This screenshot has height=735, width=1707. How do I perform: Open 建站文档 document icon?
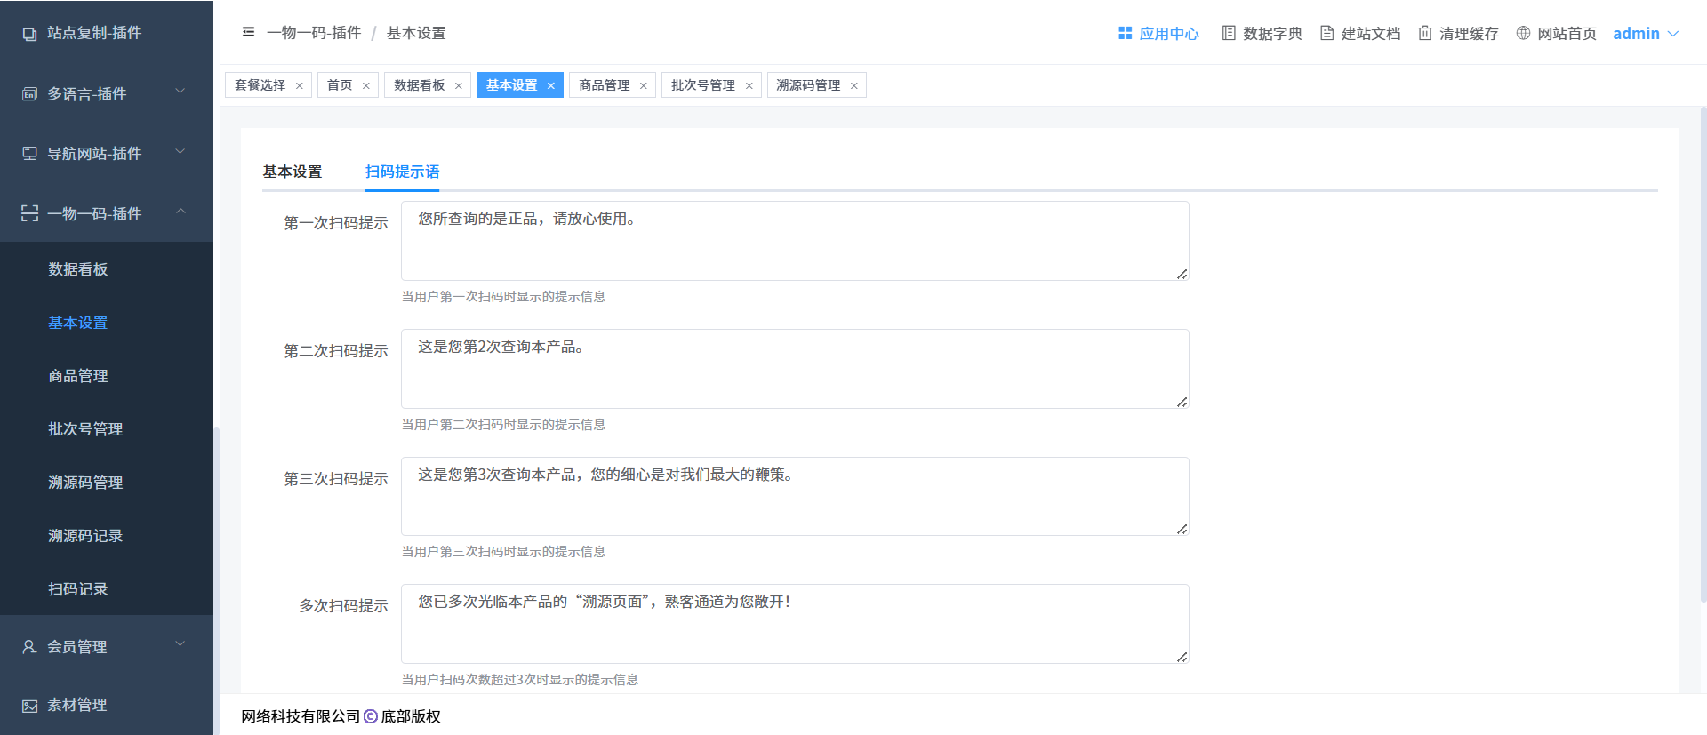pos(1326,33)
